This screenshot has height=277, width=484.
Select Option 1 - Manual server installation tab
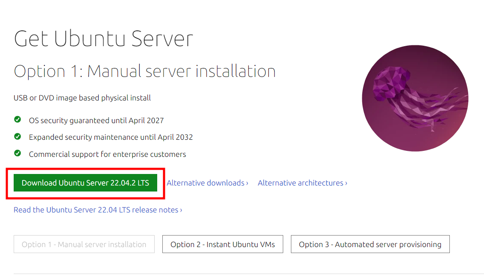(x=84, y=244)
